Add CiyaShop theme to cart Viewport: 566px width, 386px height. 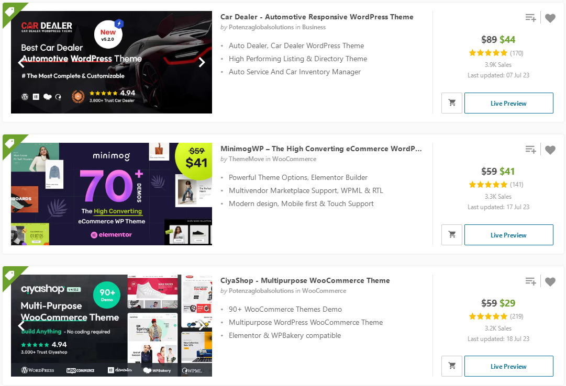pos(452,366)
